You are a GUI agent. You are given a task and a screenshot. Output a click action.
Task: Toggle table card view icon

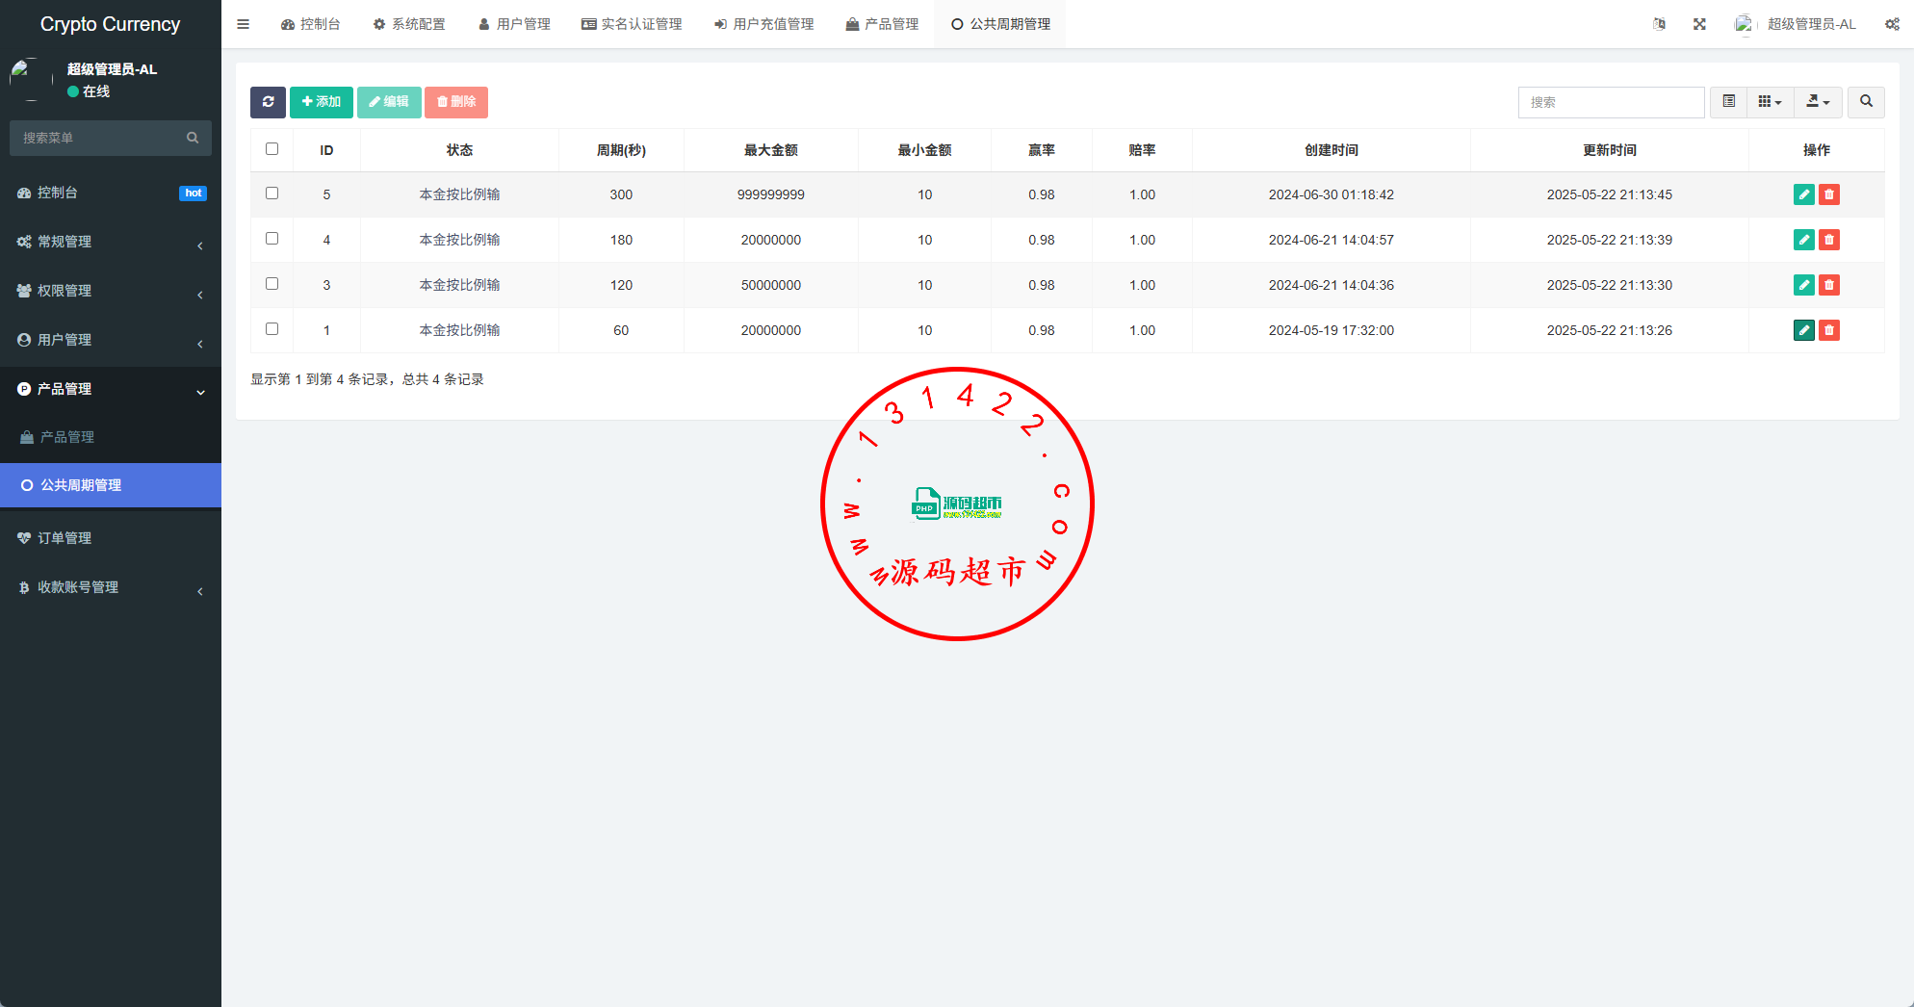click(1728, 102)
